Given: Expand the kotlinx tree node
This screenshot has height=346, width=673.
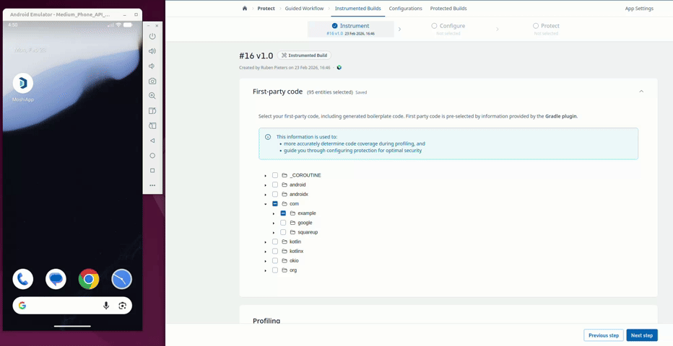Looking at the screenshot, I should [x=266, y=252].
